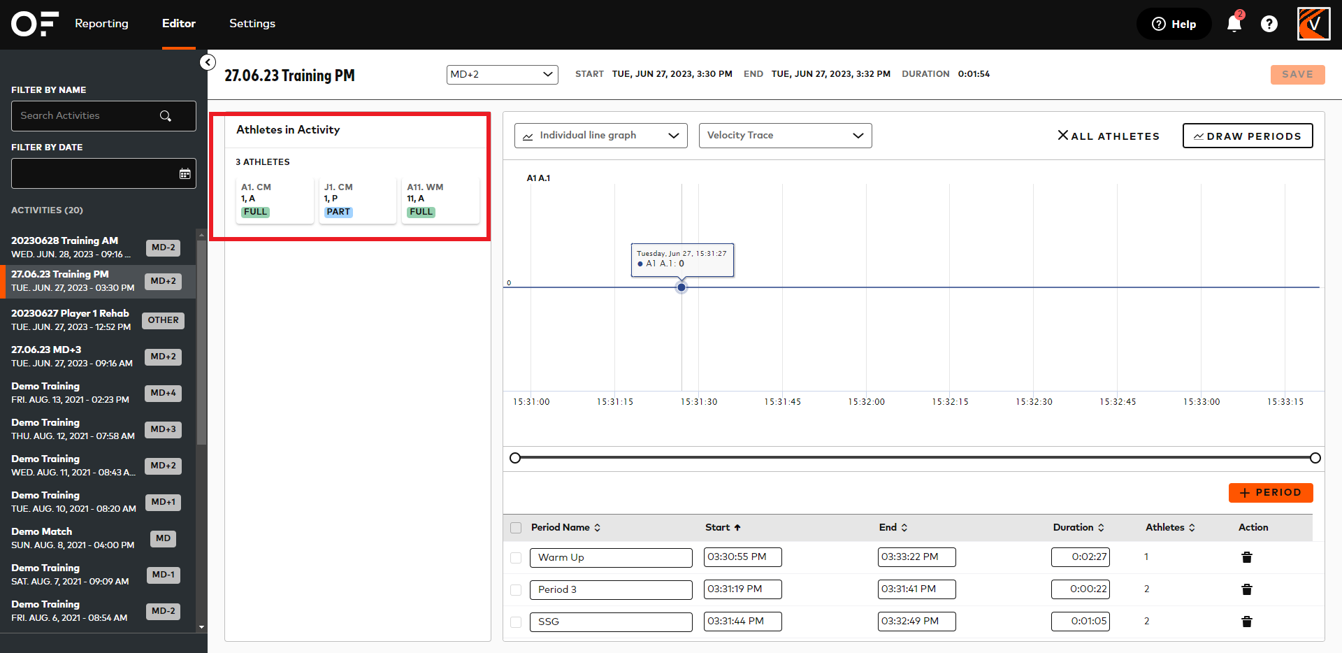Select the athlete card J1. CM

357,199
